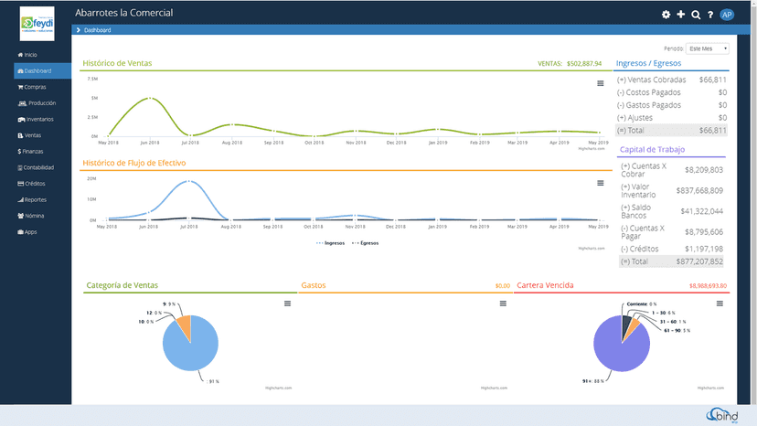Screen dimensions: 757x426
Task: Open Contabilidad sidebar section
Action: tap(36, 167)
